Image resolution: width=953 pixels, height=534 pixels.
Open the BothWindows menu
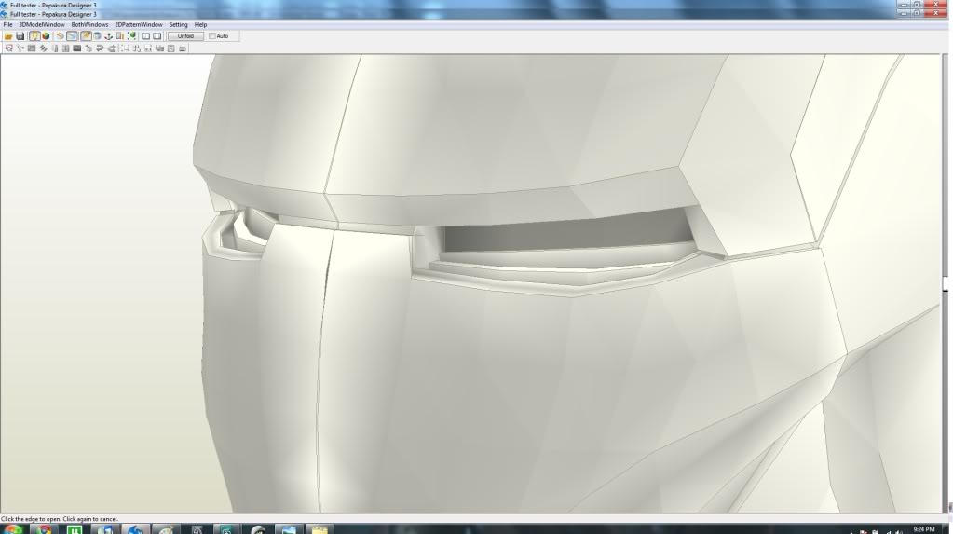pyautogui.click(x=89, y=25)
